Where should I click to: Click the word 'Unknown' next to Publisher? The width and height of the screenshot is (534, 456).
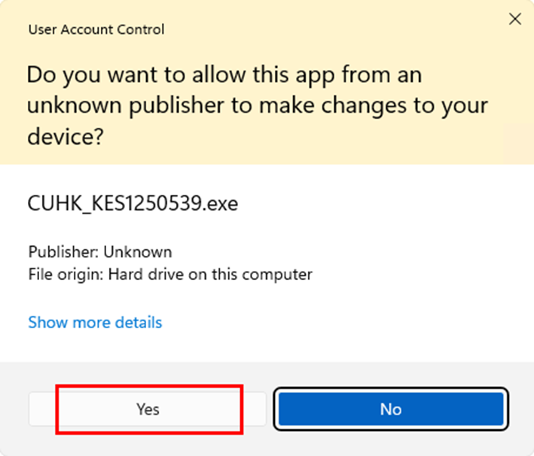pyautogui.click(x=138, y=252)
